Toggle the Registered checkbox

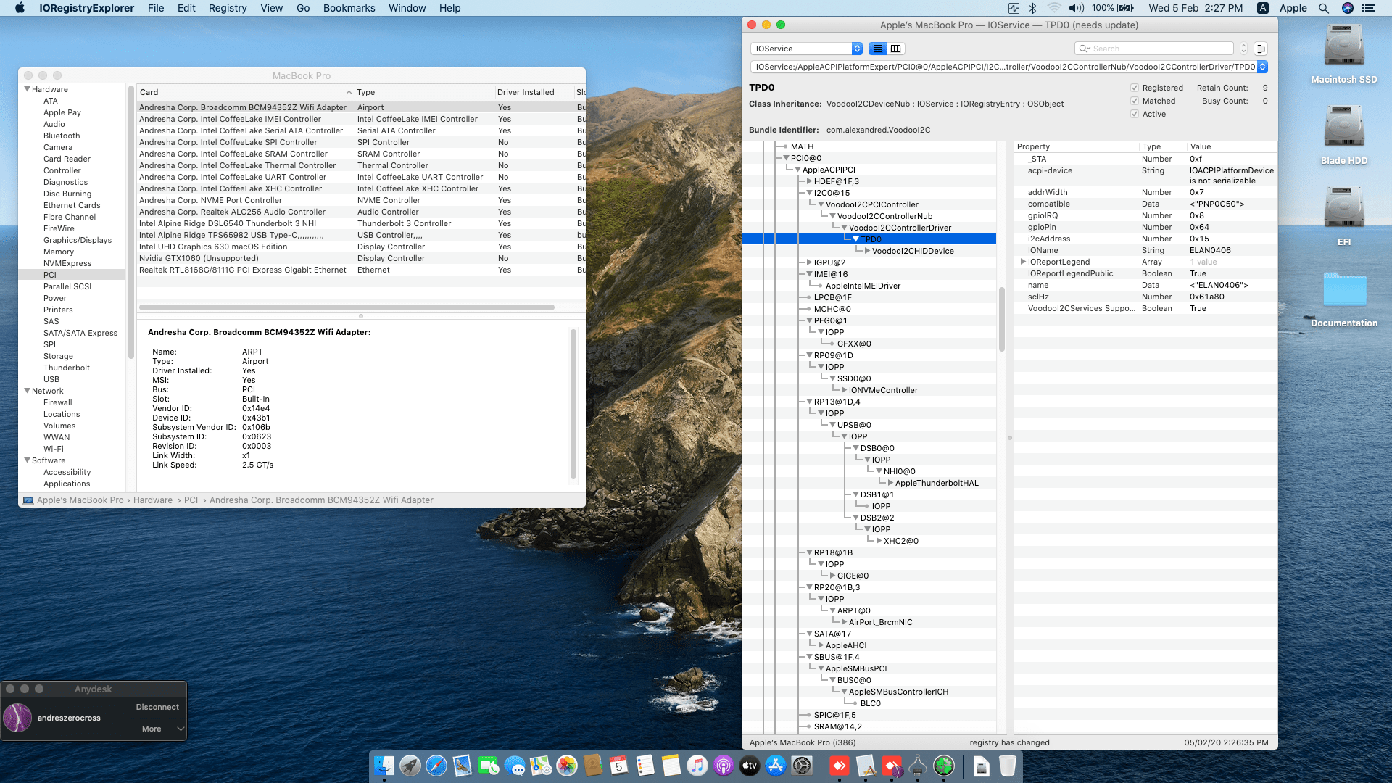(1135, 88)
